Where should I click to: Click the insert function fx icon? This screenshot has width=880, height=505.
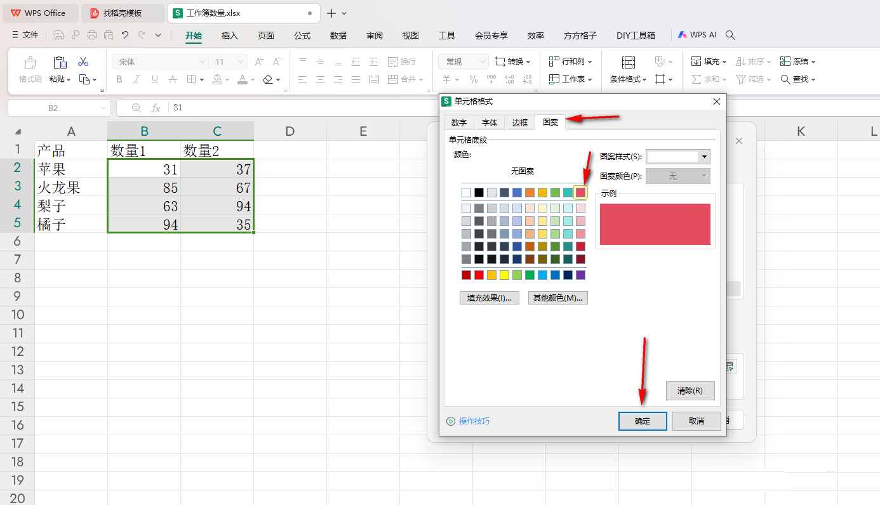(156, 108)
